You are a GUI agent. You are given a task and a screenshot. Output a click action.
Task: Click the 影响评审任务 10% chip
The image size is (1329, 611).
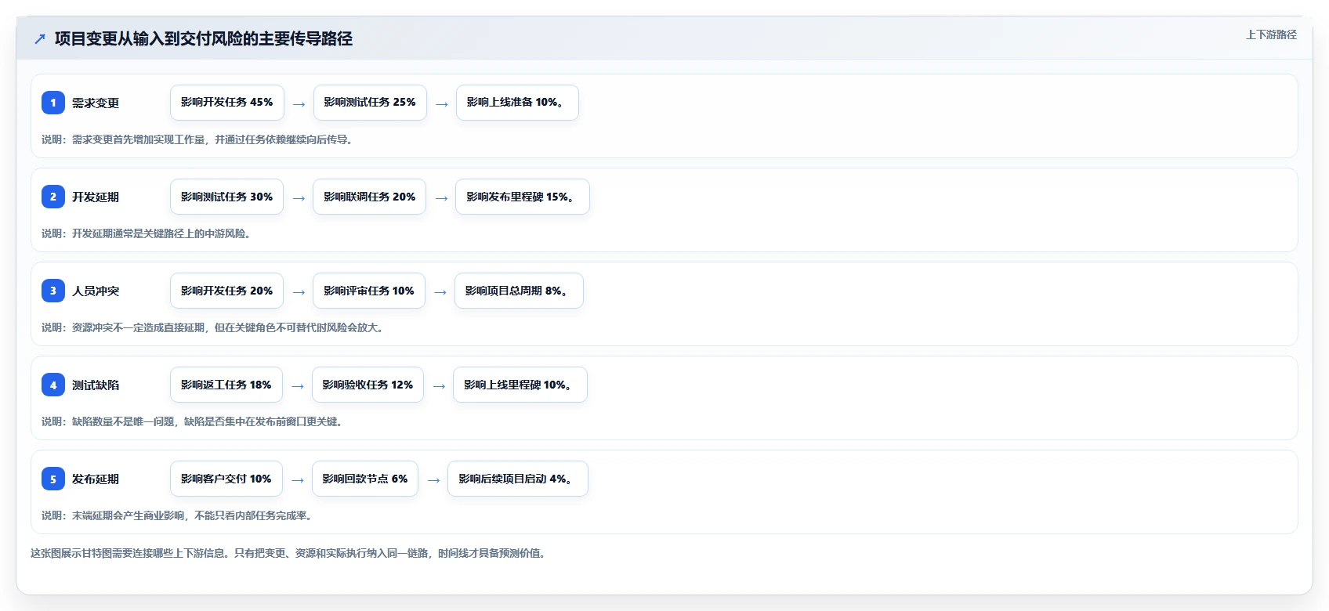(x=369, y=291)
